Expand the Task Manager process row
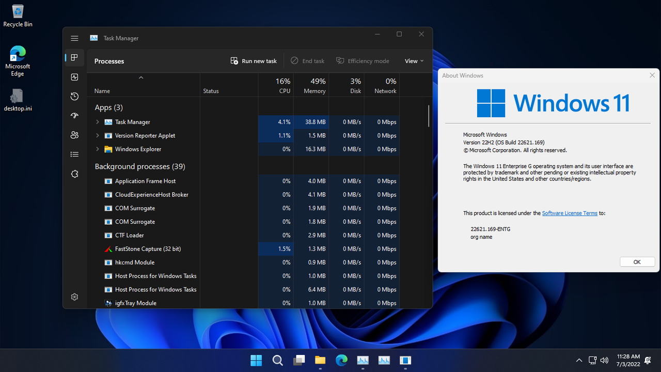 point(98,122)
